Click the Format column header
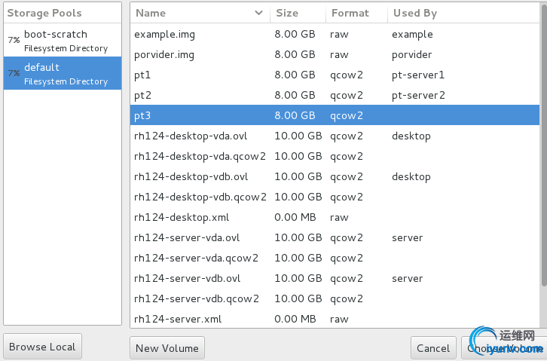This screenshot has width=547, height=361. click(350, 13)
